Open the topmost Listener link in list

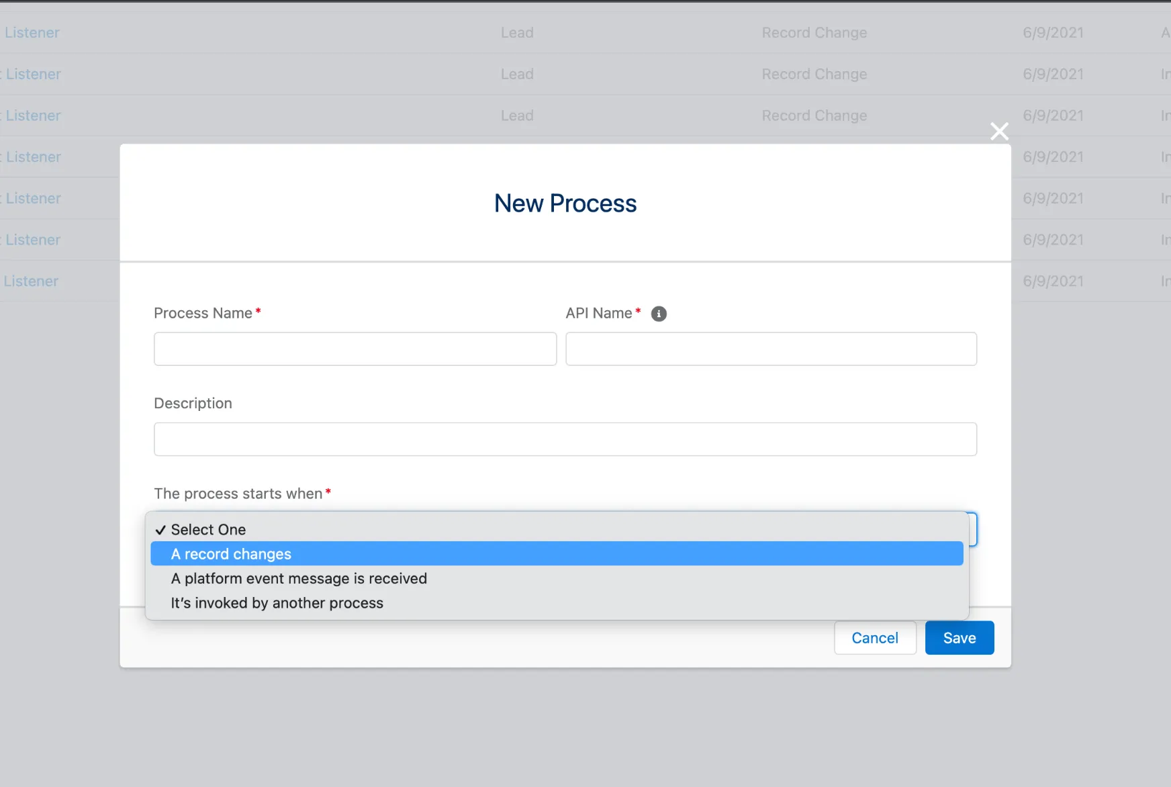32,33
